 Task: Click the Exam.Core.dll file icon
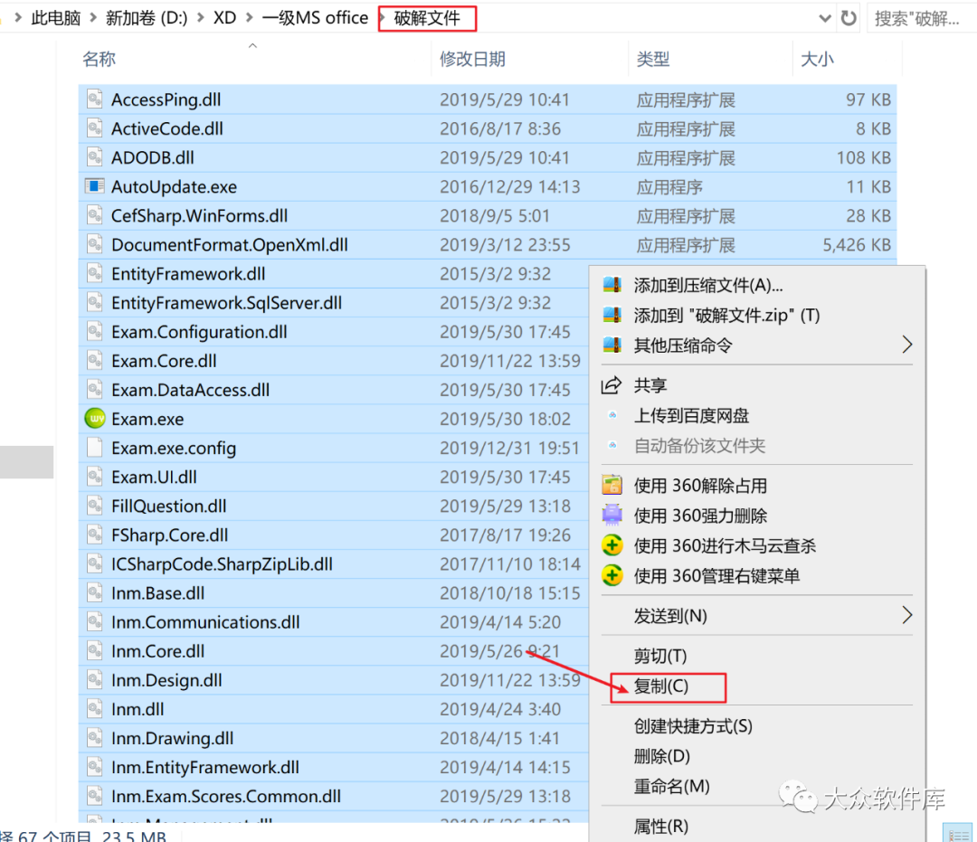[94, 361]
